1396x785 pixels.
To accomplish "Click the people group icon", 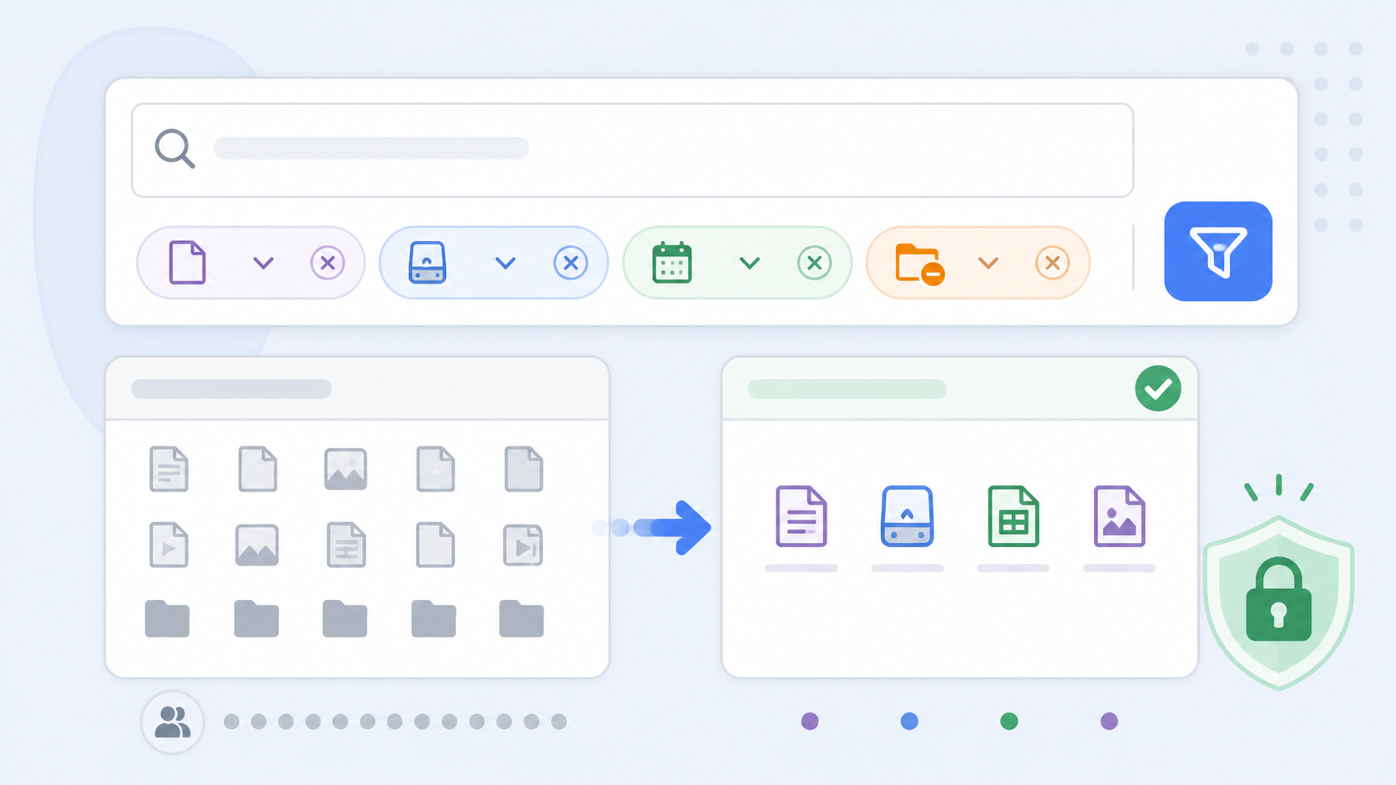I will point(173,722).
